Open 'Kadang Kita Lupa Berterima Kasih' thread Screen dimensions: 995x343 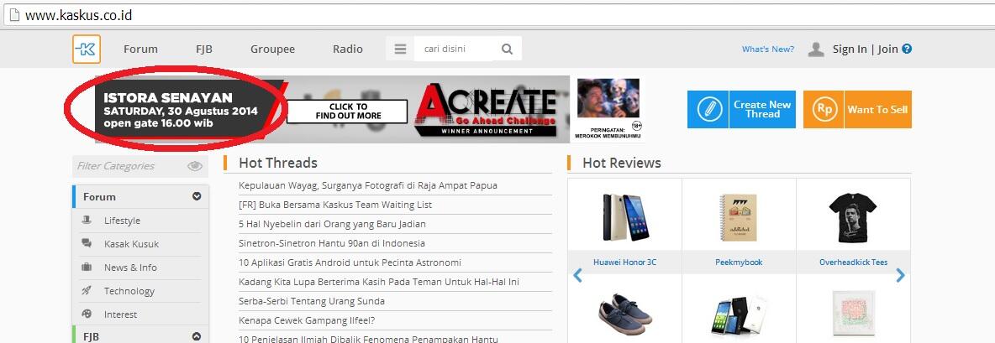pyautogui.click(x=379, y=282)
